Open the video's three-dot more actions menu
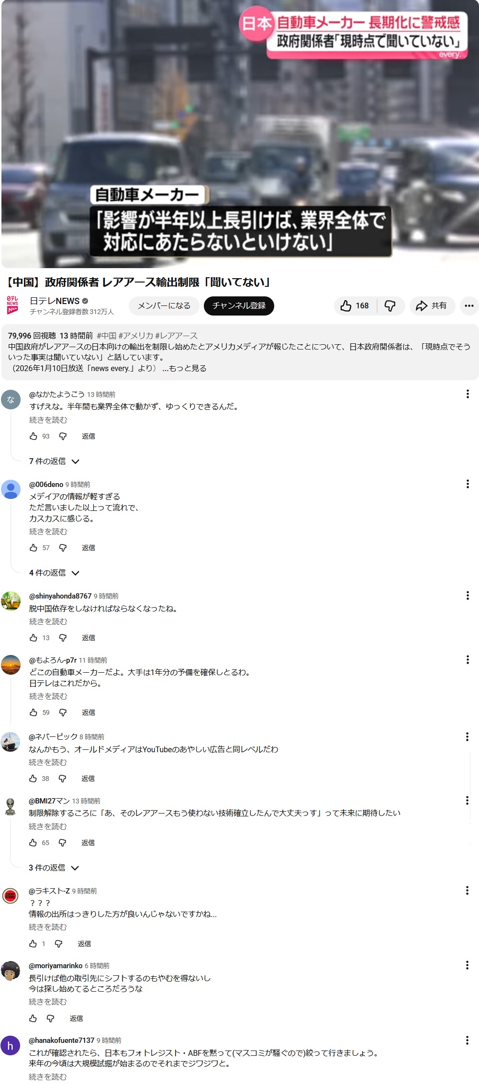Viewport: 479px width, 1085px height. click(469, 306)
